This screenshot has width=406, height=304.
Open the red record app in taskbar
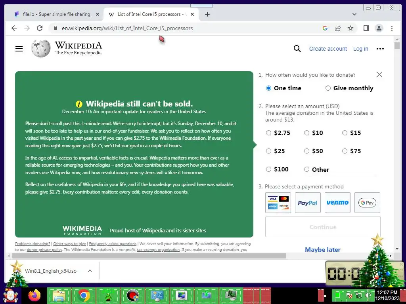(x=132, y=295)
